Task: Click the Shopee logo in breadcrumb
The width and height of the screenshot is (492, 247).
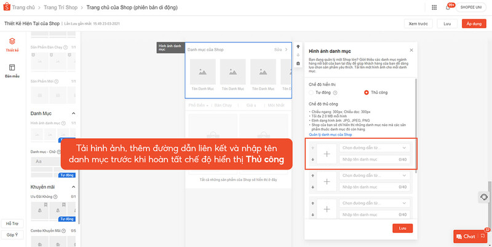Action: pos(7,7)
